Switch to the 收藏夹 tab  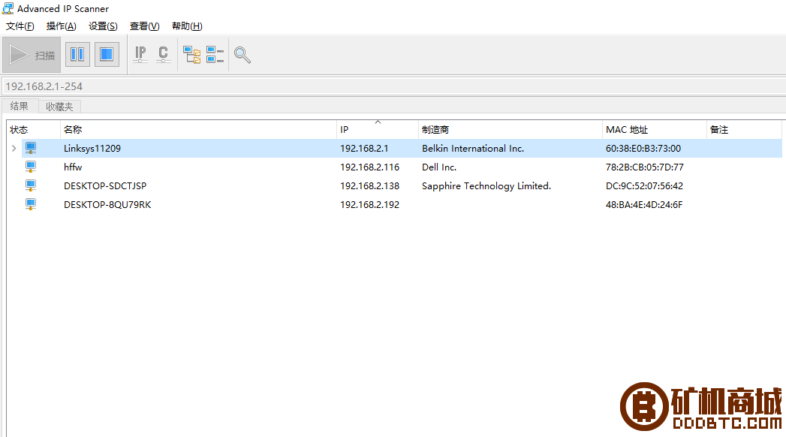[59, 107]
